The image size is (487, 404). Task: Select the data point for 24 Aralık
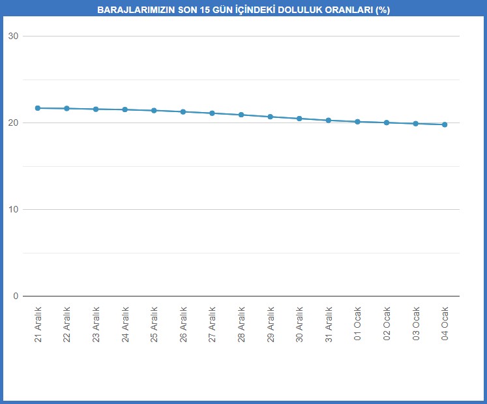click(125, 109)
